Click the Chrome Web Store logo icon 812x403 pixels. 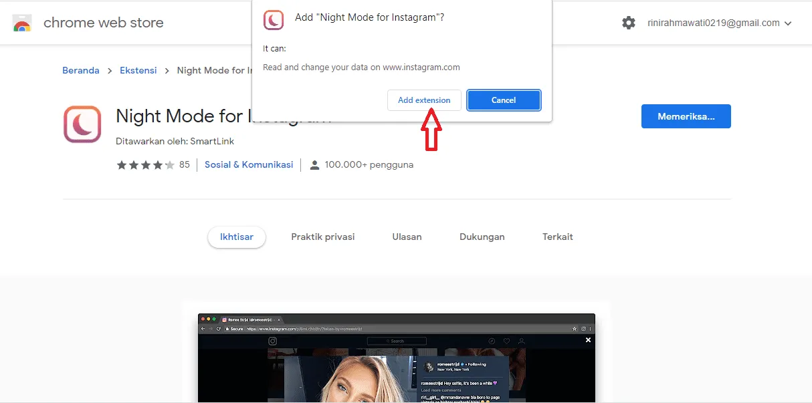(22, 23)
